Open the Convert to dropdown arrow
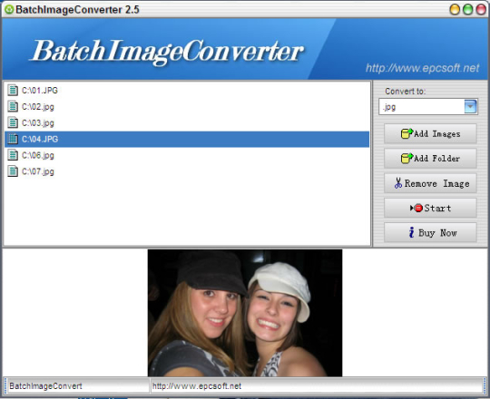 (x=470, y=106)
